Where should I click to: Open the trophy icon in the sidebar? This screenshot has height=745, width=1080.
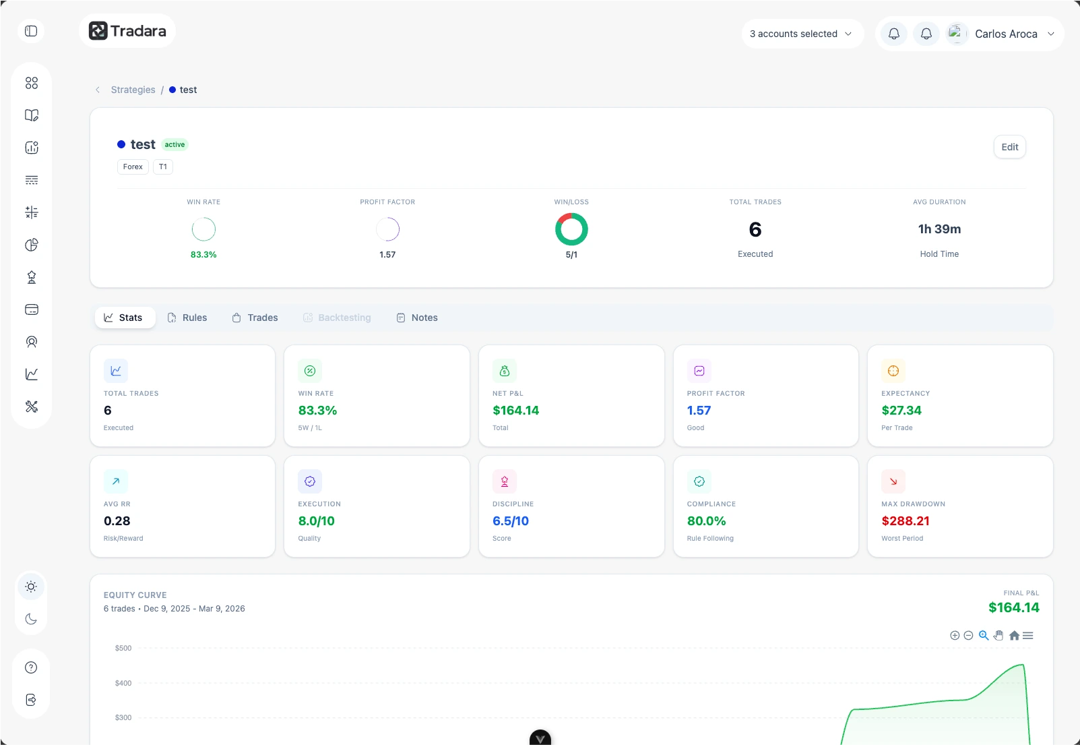(32, 277)
